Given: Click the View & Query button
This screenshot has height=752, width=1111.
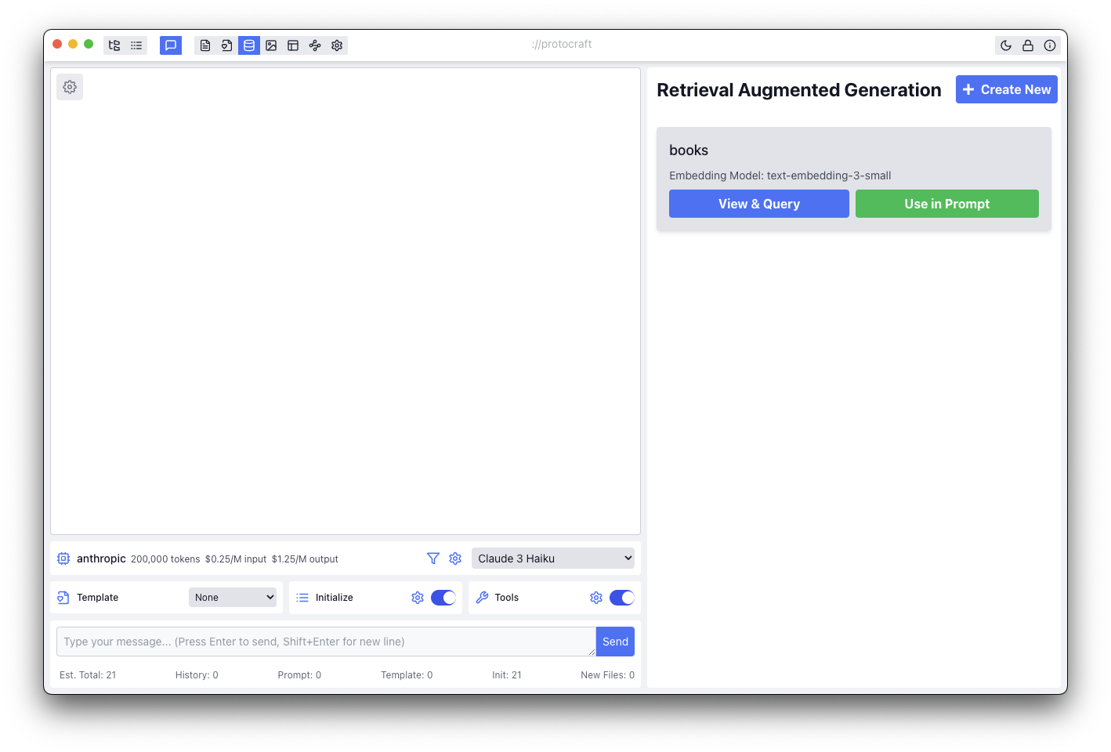Looking at the screenshot, I should [758, 204].
